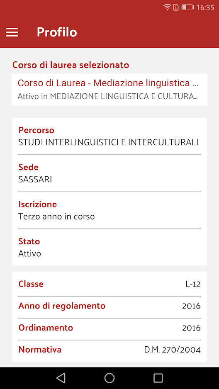Screen dimensions: 219x389
Task: Tap the Classe L-12 row
Action: click(x=109, y=284)
